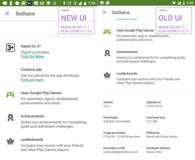
Task: Select 'Leaderboards' heading in Old UI
Action: pyautogui.click(x=127, y=73)
